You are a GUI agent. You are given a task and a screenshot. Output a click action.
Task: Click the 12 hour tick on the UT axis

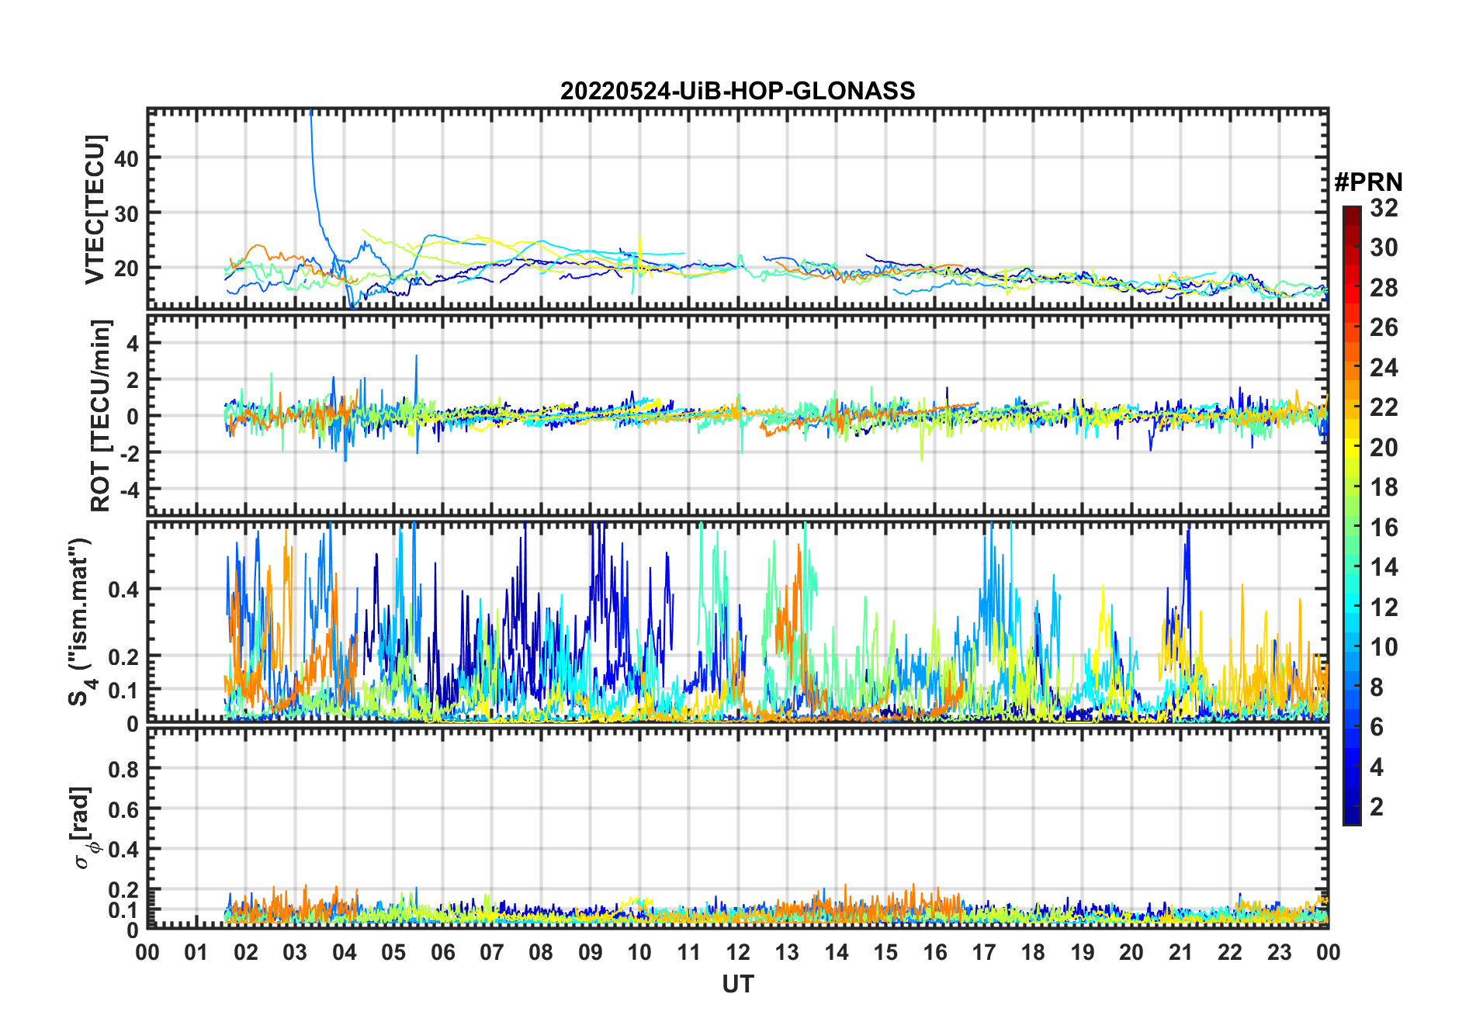click(738, 952)
